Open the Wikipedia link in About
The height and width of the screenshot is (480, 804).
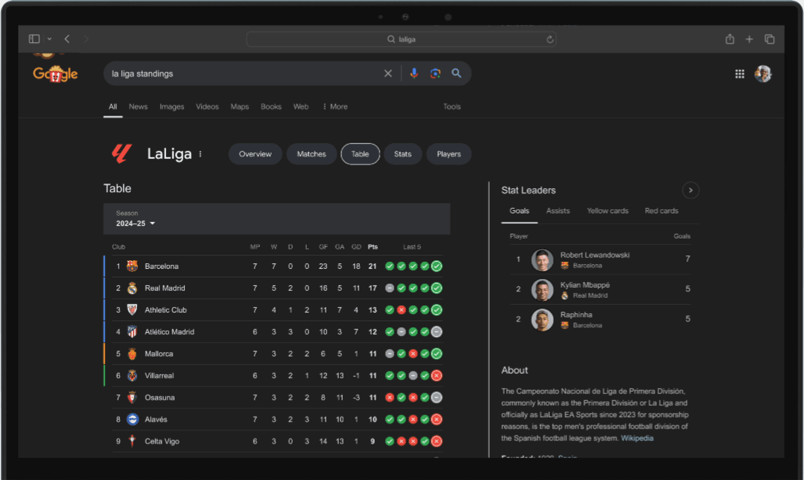click(637, 438)
